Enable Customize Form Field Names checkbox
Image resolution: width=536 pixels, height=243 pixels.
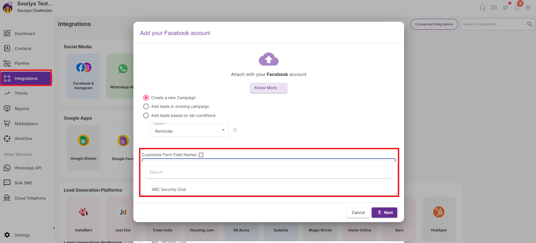click(201, 155)
